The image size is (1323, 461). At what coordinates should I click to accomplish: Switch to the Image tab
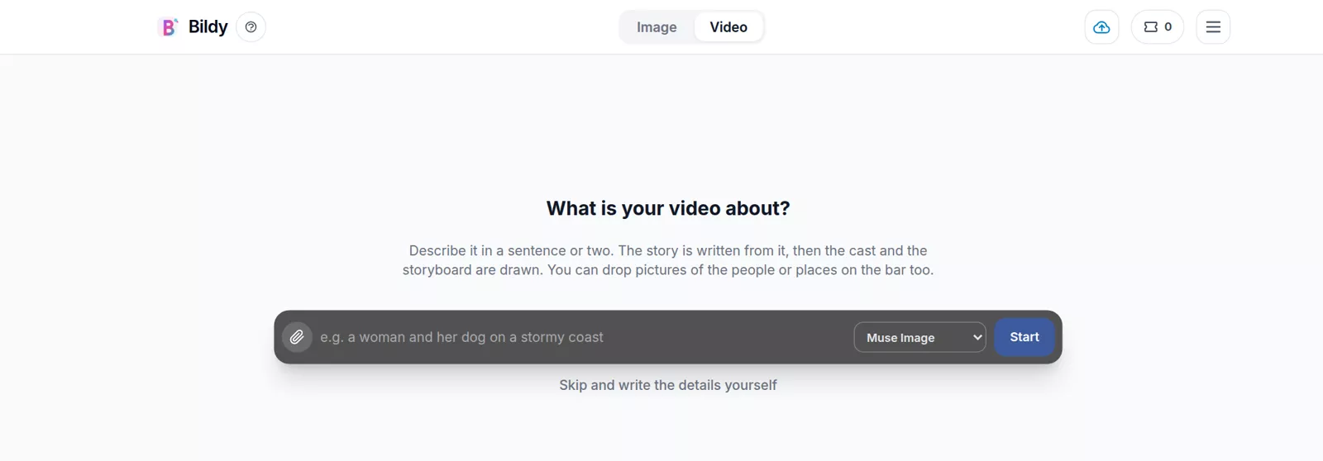pos(657,27)
